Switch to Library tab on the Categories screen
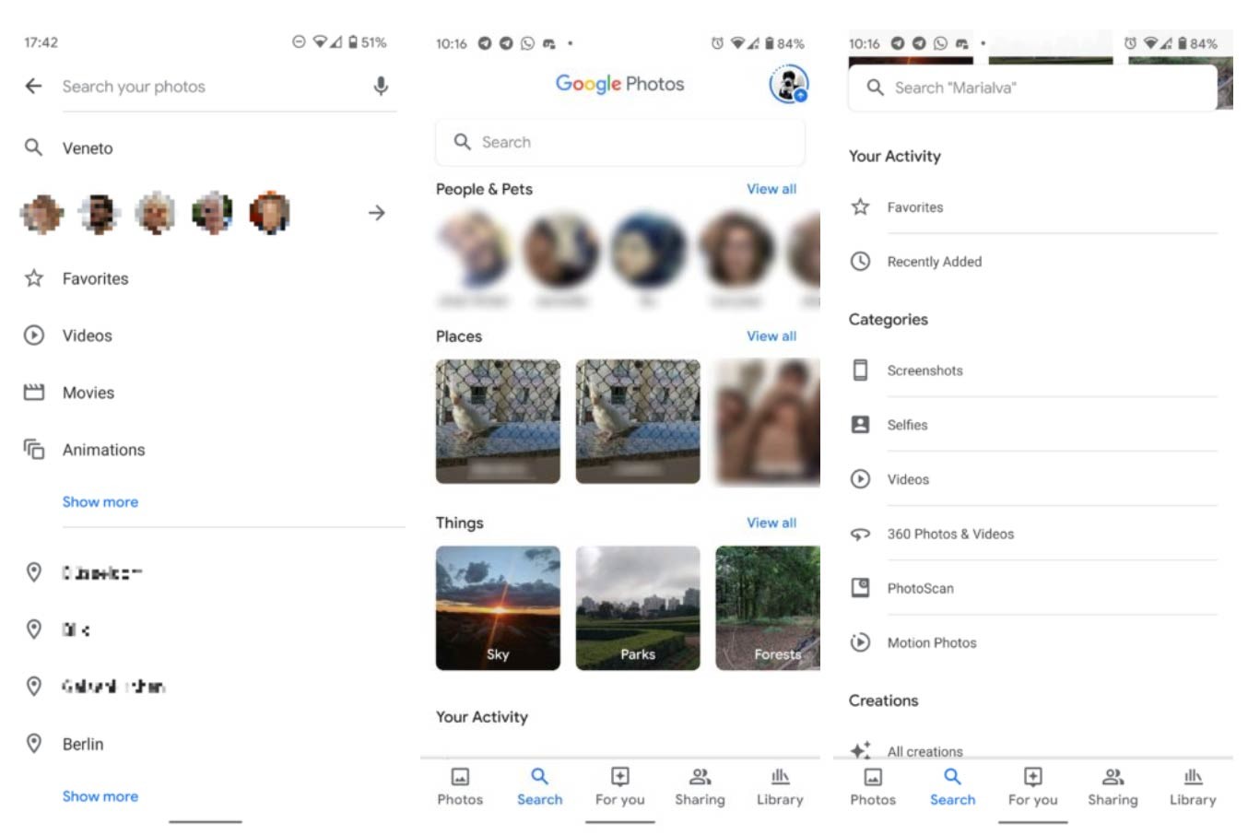 pos(1193,786)
